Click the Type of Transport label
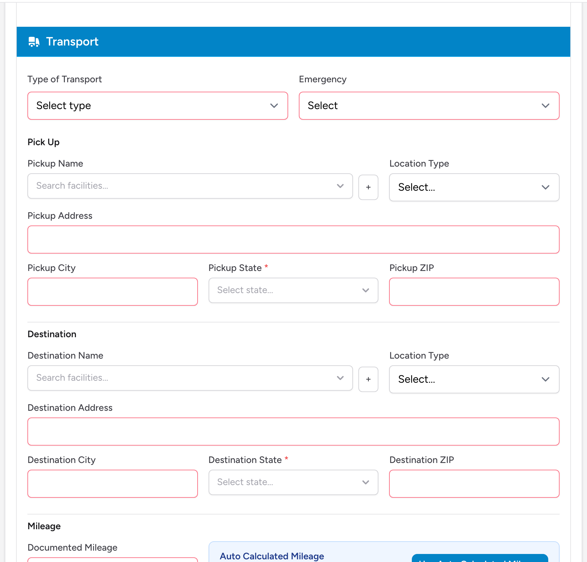The height and width of the screenshot is (562, 587). point(65,79)
